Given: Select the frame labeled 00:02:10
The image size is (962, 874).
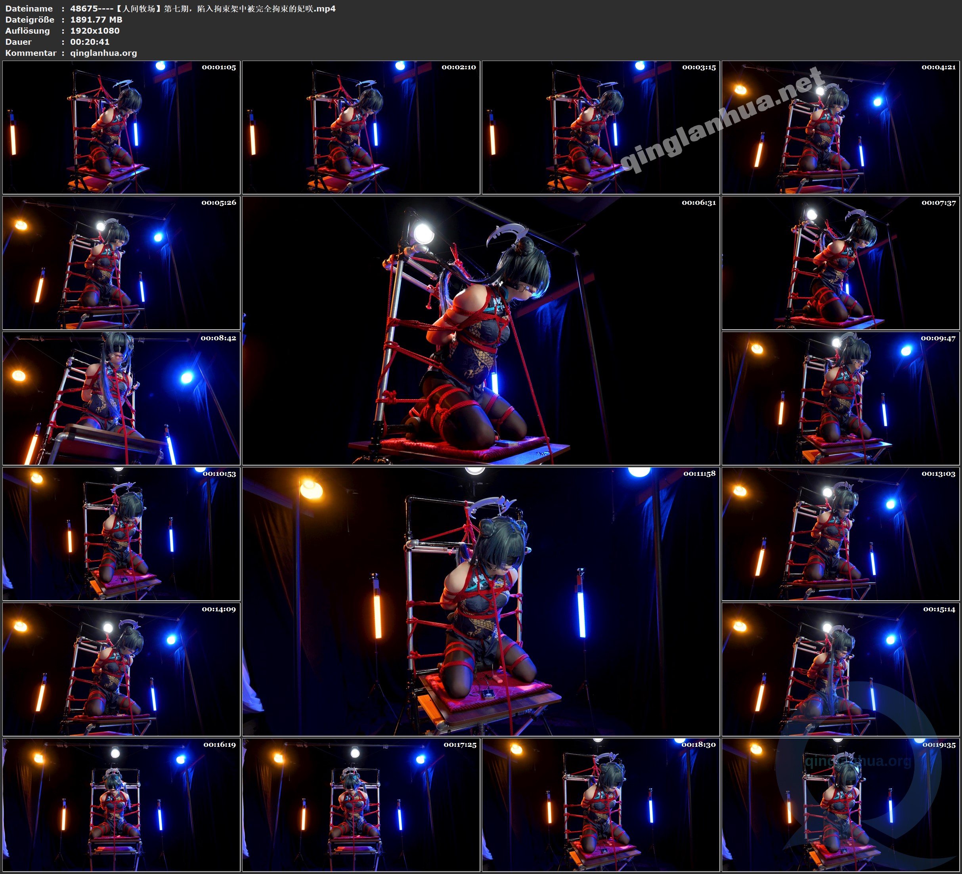Looking at the screenshot, I should [361, 128].
